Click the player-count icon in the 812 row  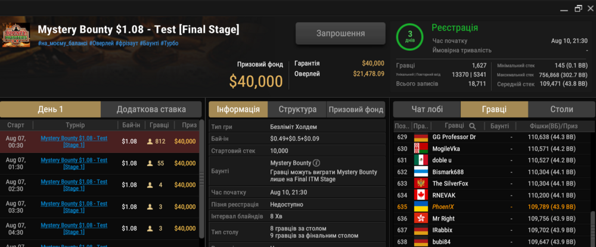click(x=150, y=141)
